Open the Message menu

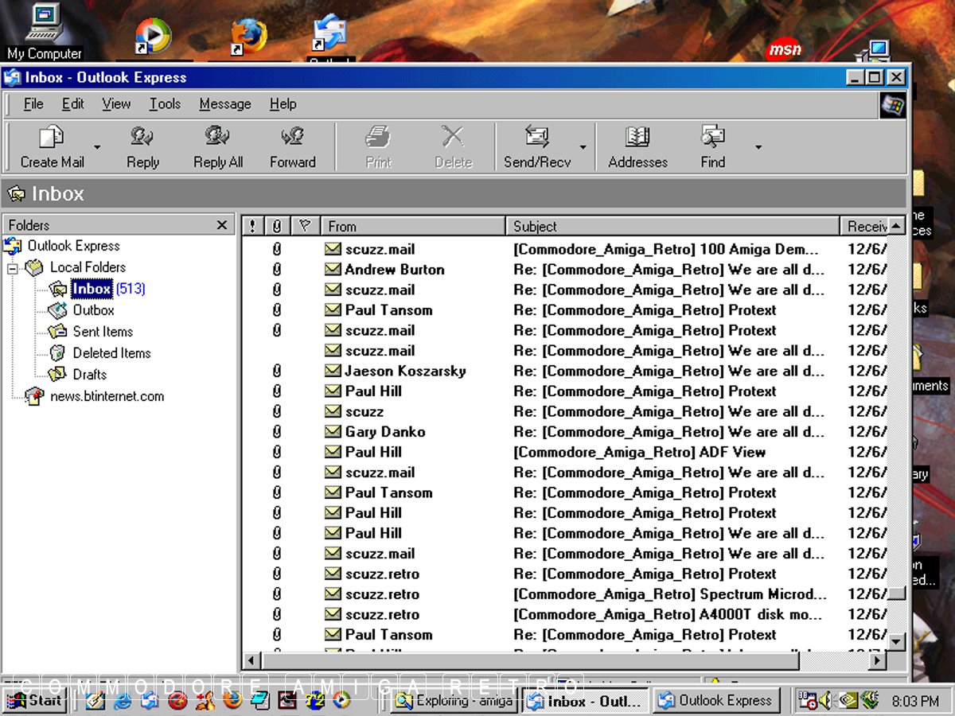click(x=224, y=104)
